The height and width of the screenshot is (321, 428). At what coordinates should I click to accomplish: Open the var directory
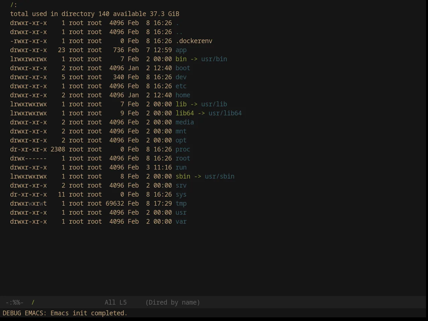[181, 222]
